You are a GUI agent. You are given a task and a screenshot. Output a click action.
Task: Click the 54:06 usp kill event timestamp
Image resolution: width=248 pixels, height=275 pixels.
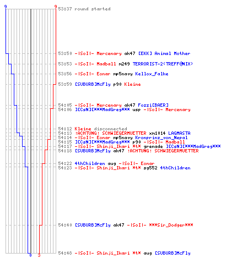pos(65,109)
